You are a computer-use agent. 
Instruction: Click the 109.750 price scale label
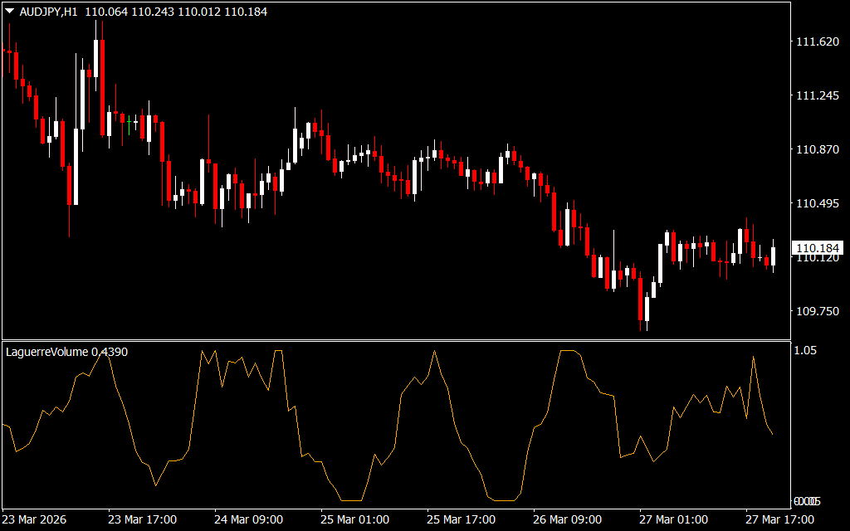[818, 310]
